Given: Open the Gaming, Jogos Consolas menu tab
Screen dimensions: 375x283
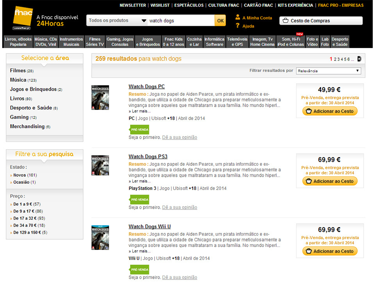Looking at the screenshot, I should click(x=120, y=42).
